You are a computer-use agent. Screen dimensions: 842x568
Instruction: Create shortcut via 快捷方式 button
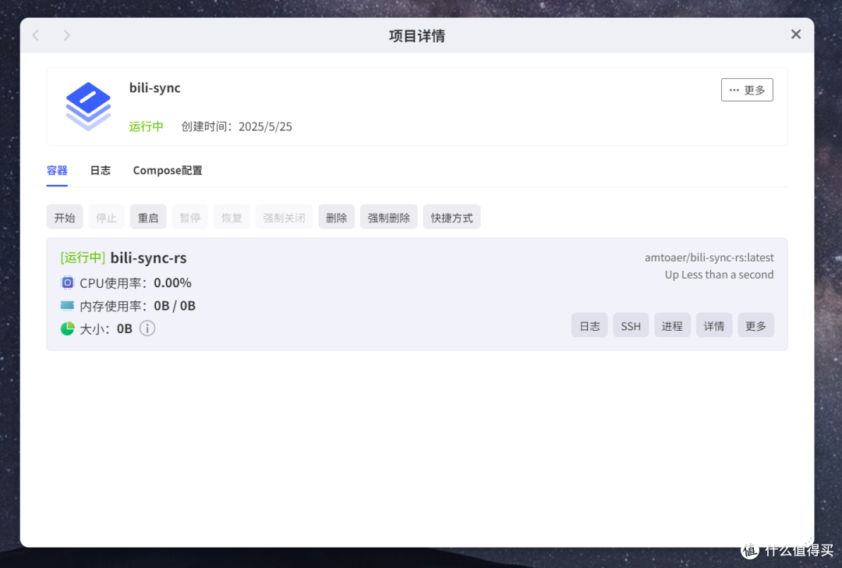coord(451,217)
